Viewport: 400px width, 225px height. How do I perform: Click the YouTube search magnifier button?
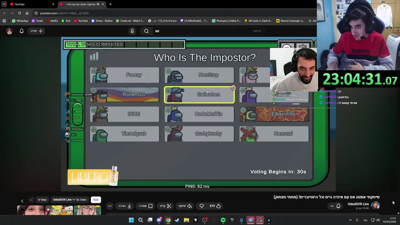pyautogui.click(x=146, y=31)
